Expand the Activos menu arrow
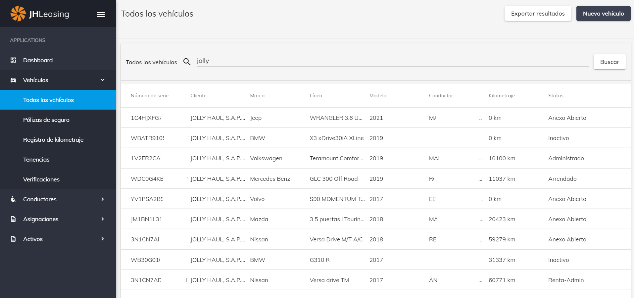Screen dimensions: 634x298 103,239
